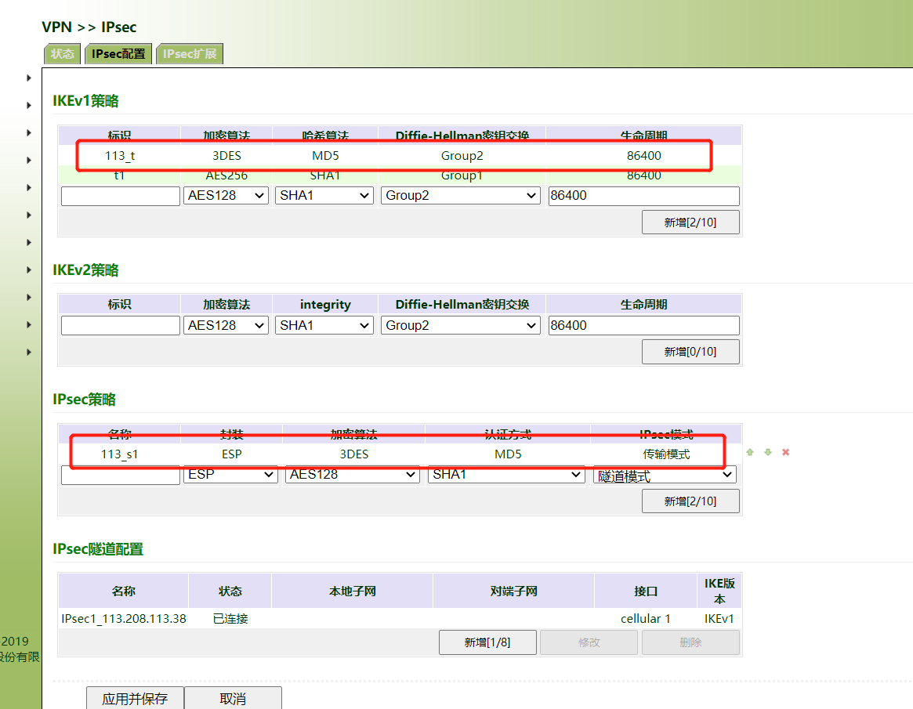Open IKEv1 hash algorithm SHA1 dropdown

click(x=324, y=196)
